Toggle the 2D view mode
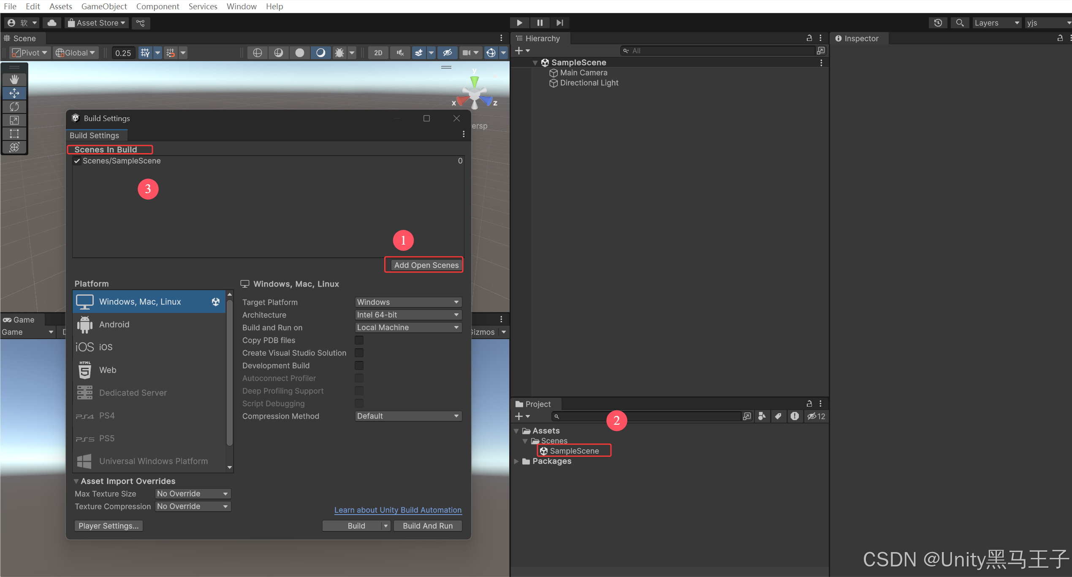1072x577 pixels. coord(378,53)
